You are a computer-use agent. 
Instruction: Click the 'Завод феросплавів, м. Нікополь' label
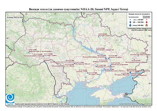click(x=114, y=71)
